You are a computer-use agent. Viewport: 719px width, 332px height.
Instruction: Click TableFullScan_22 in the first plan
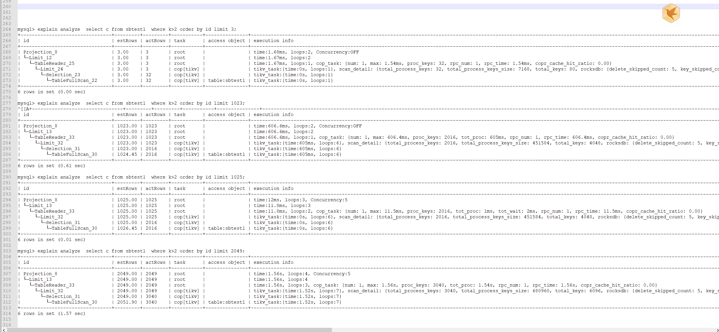(74, 80)
